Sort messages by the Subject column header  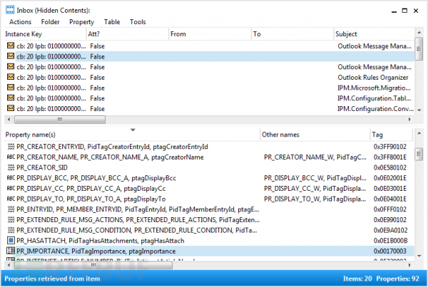coord(371,34)
